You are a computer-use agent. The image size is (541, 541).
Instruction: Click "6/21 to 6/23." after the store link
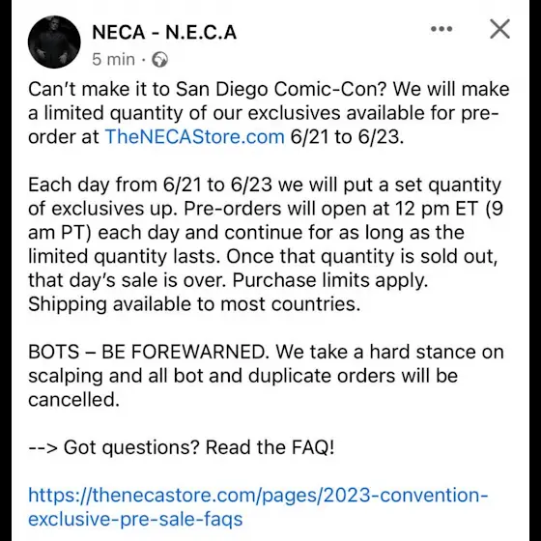coord(347,136)
